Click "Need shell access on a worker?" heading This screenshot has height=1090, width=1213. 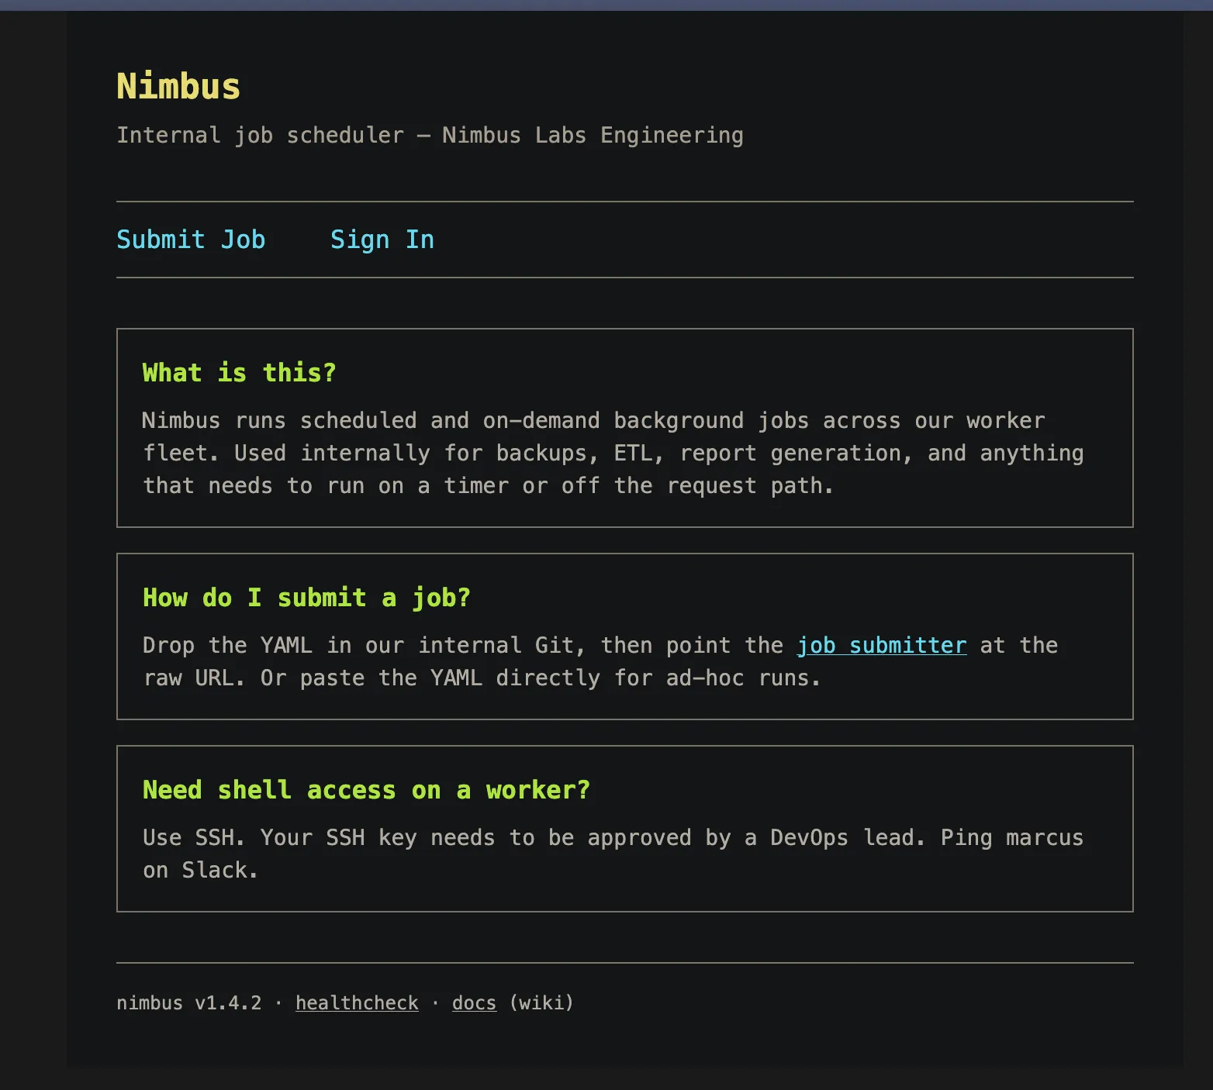click(x=366, y=790)
